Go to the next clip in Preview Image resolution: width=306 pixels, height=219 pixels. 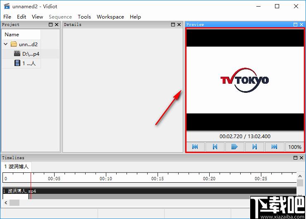pos(255,147)
